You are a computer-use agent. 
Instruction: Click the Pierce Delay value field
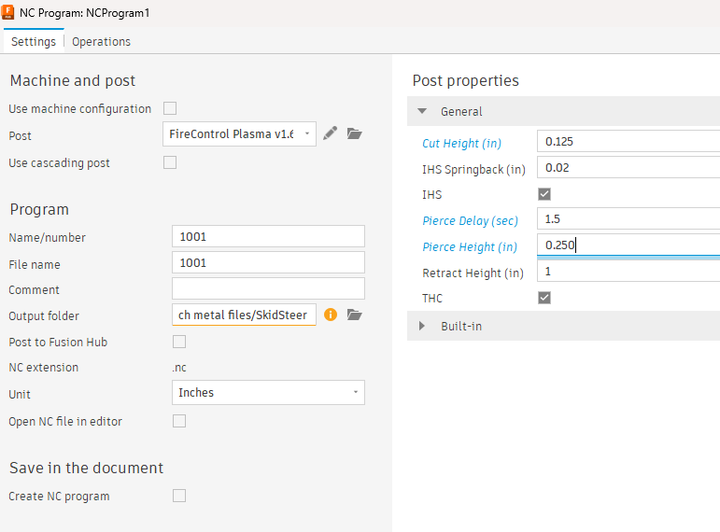[x=628, y=219]
